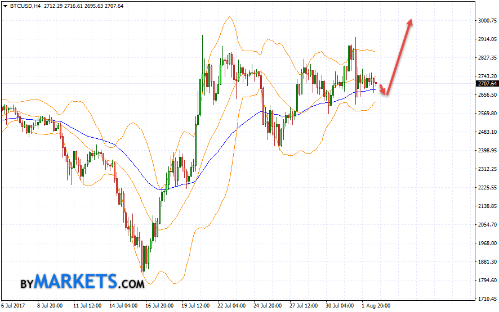Click the 1881.30 price axis label
The height and width of the screenshot is (312, 499).
point(487,261)
